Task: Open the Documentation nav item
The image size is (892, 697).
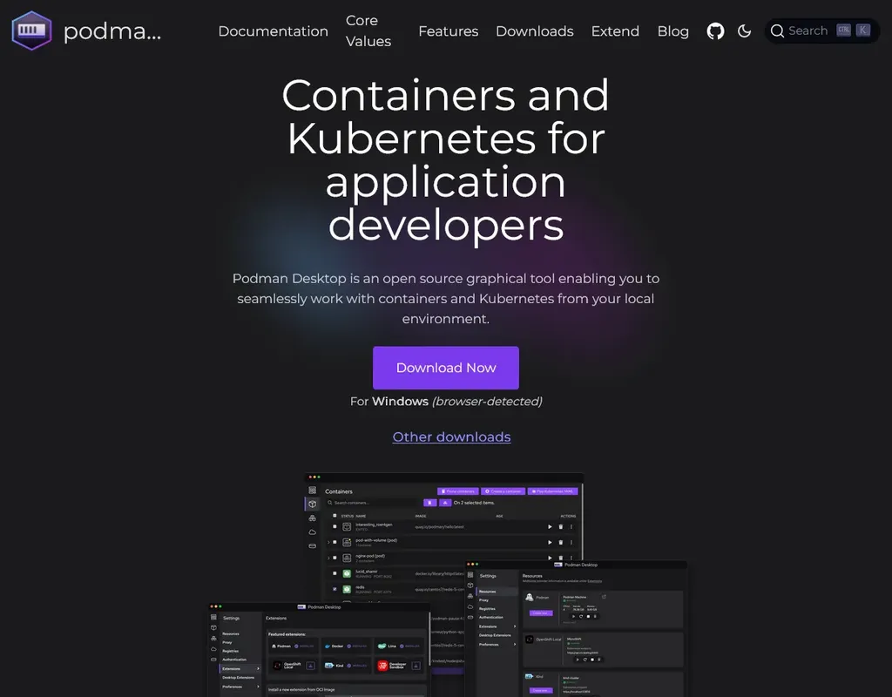Action: point(273,31)
